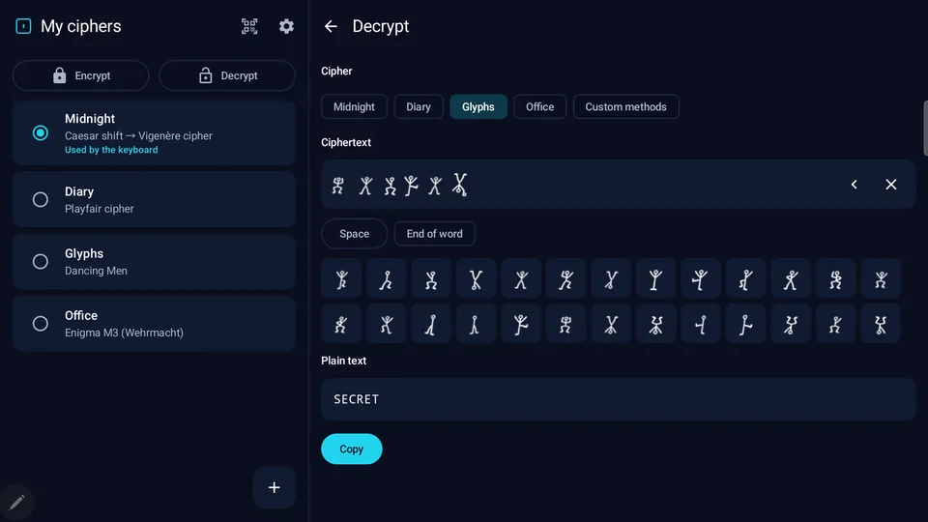The image size is (928, 522).
Task: Tap third top-row glyph key (letter C)
Action: (431, 279)
